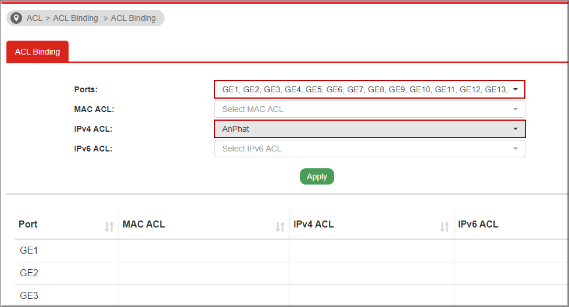The width and height of the screenshot is (569, 307).
Task: Select the GE2 port row
Action: [291, 273]
